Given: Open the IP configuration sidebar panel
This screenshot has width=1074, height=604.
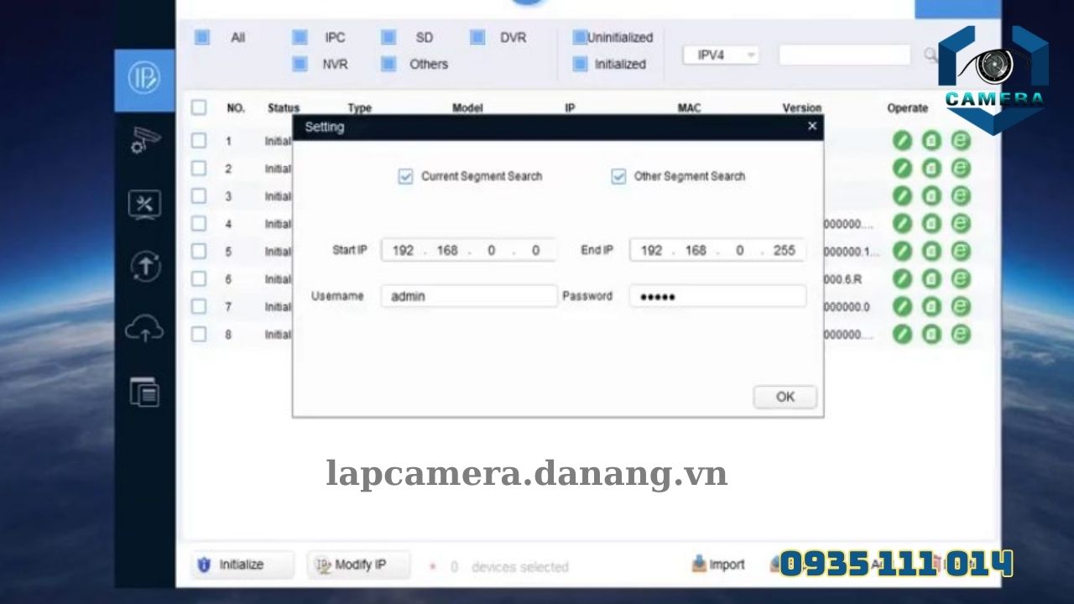Looking at the screenshot, I should tap(143, 78).
